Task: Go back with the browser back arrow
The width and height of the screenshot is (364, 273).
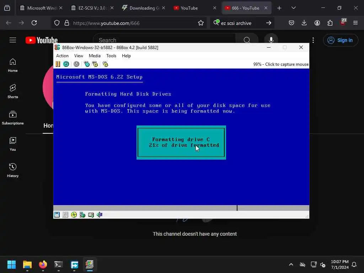Action: pyautogui.click(x=9, y=23)
